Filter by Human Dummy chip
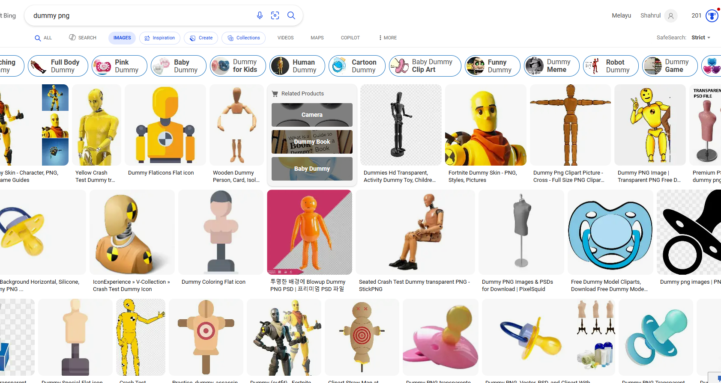The image size is (721, 383). pyautogui.click(x=297, y=66)
